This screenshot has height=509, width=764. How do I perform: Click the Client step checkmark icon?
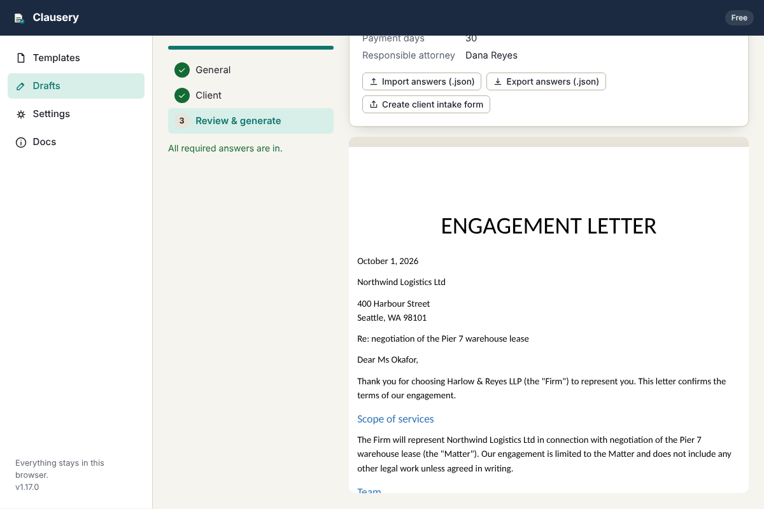pos(182,95)
